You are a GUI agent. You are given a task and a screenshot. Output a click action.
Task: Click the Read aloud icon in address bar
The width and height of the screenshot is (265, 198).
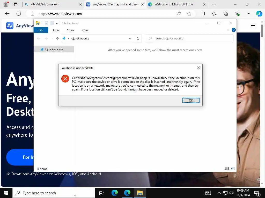point(179,14)
